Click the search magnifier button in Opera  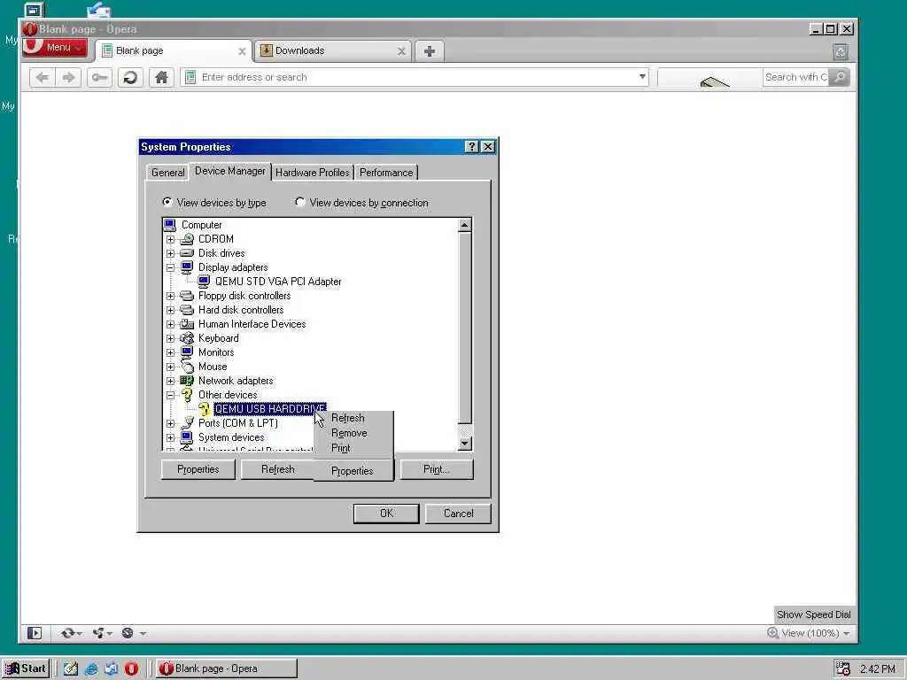pyautogui.click(x=840, y=77)
